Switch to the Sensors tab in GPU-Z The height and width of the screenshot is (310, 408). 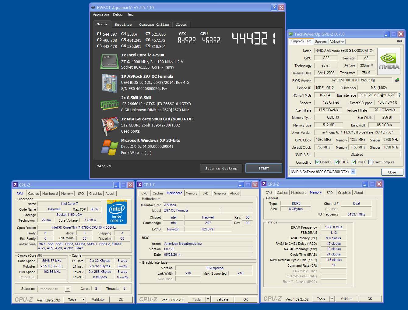(x=321, y=42)
